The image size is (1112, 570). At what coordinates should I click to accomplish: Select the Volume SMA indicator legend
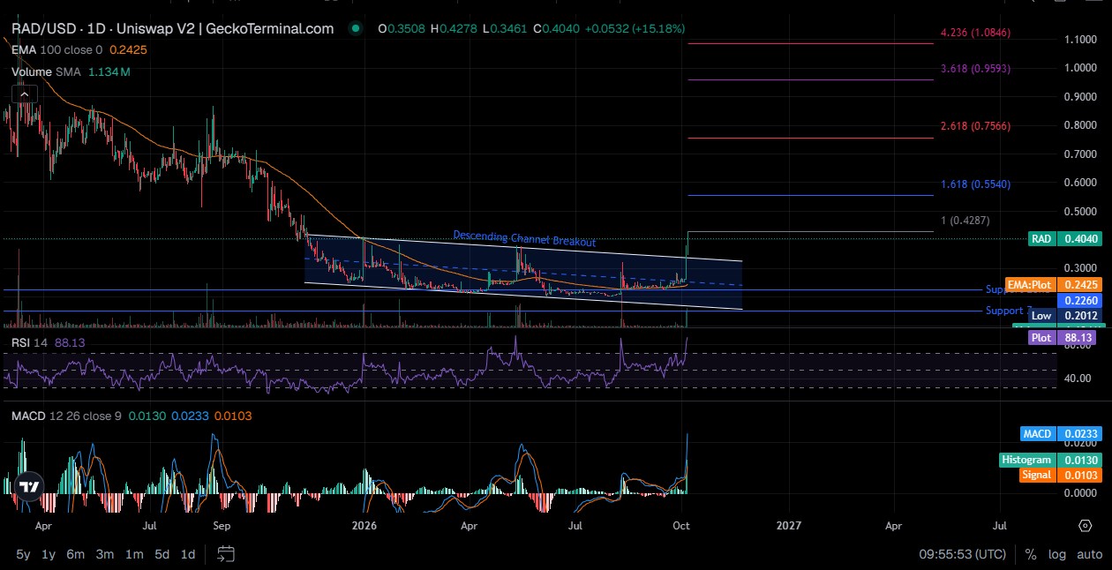tap(46, 71)
